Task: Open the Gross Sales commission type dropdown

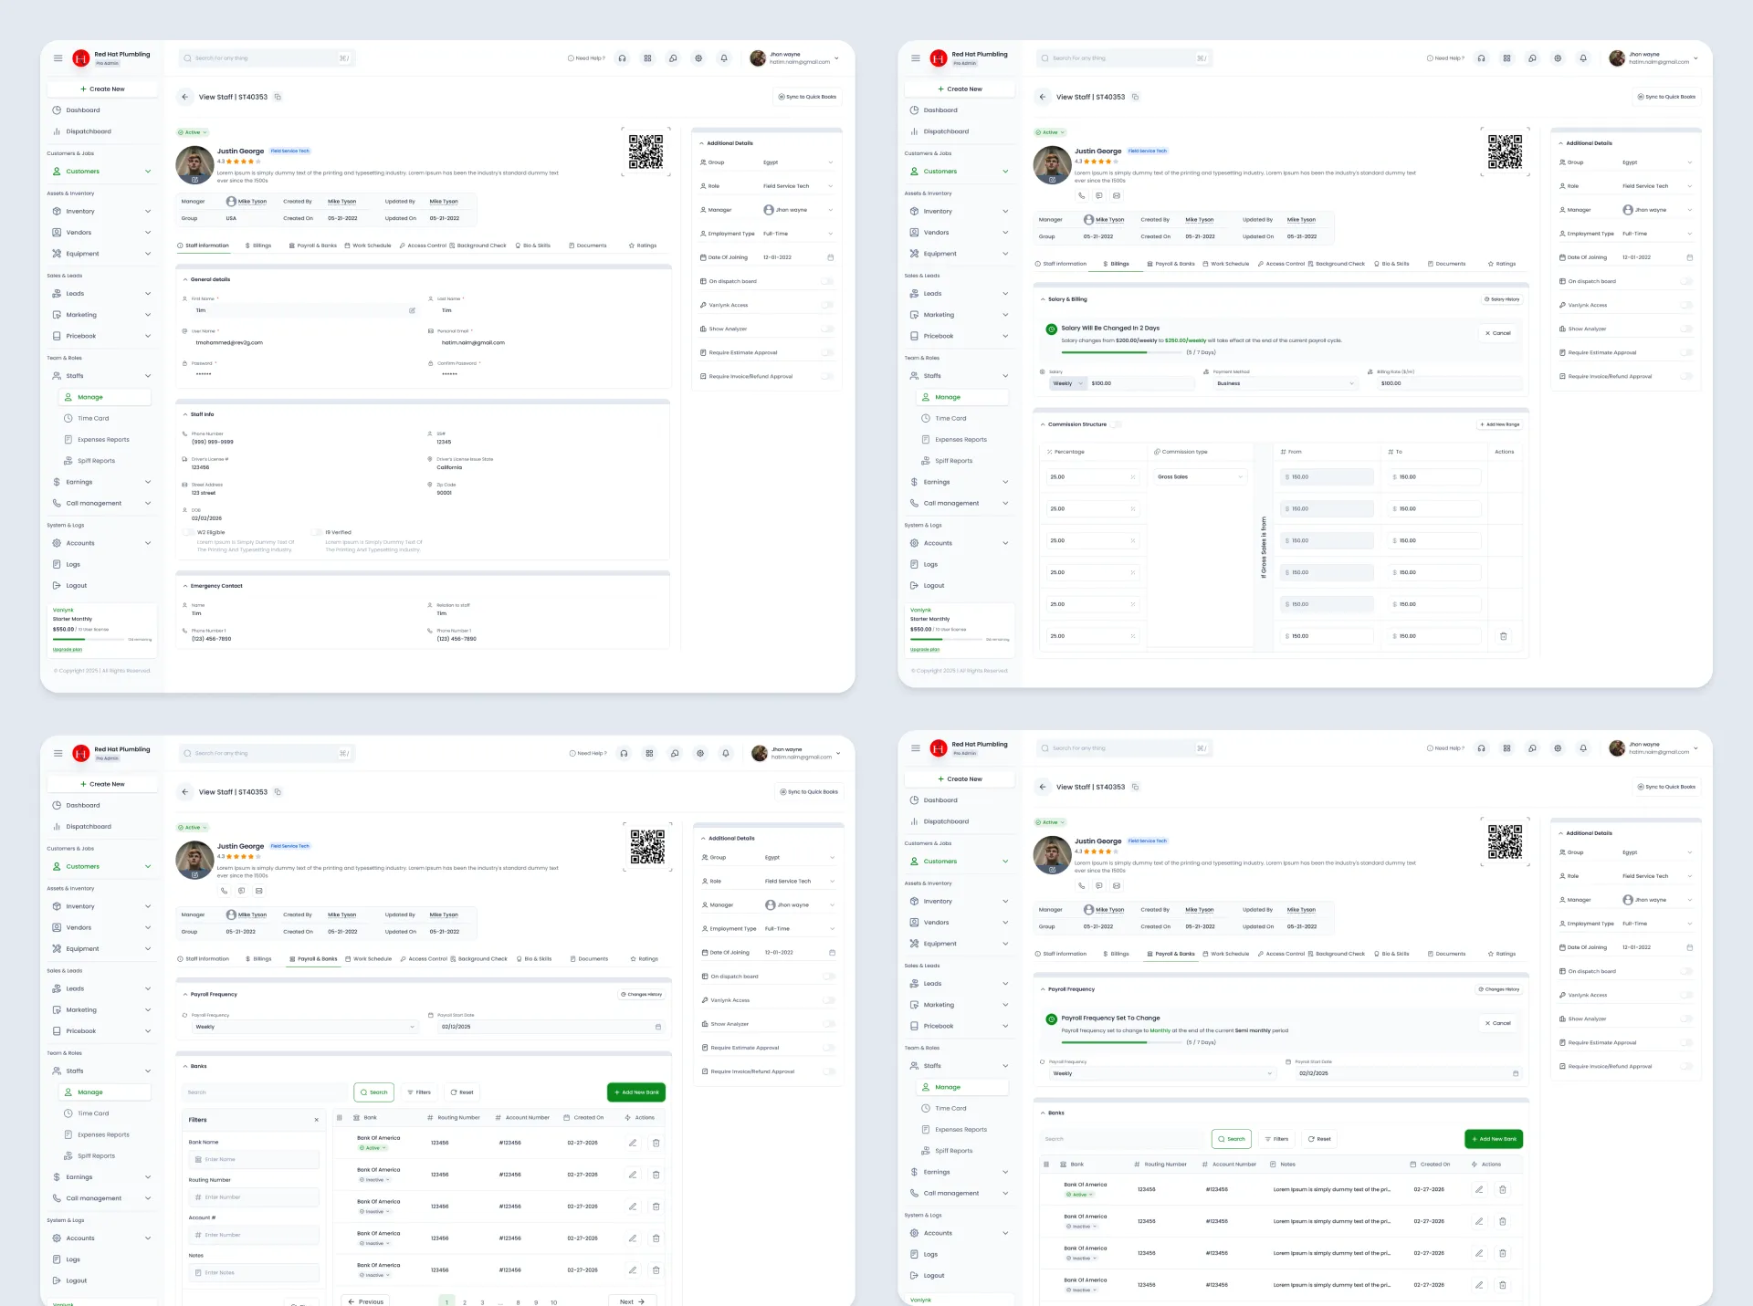Action: coord(1201,477)
